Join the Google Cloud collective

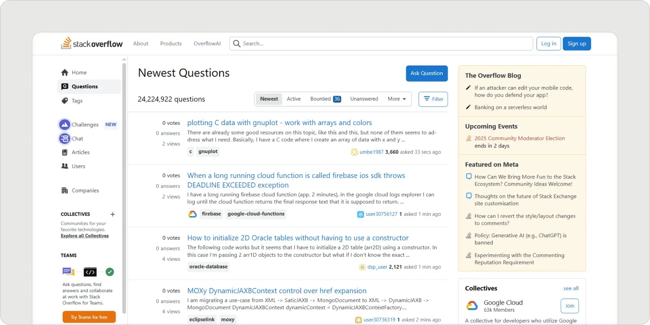(x=570, y=306)
